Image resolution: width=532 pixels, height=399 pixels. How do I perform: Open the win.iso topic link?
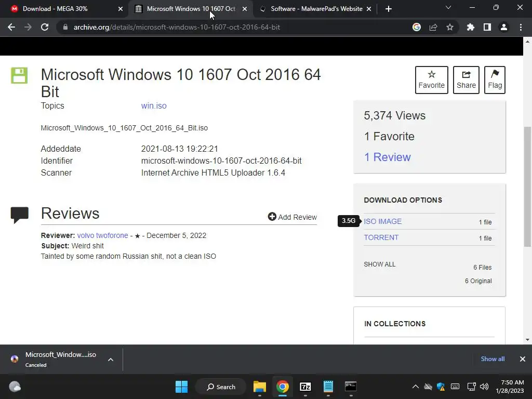[x=154, y=105]
